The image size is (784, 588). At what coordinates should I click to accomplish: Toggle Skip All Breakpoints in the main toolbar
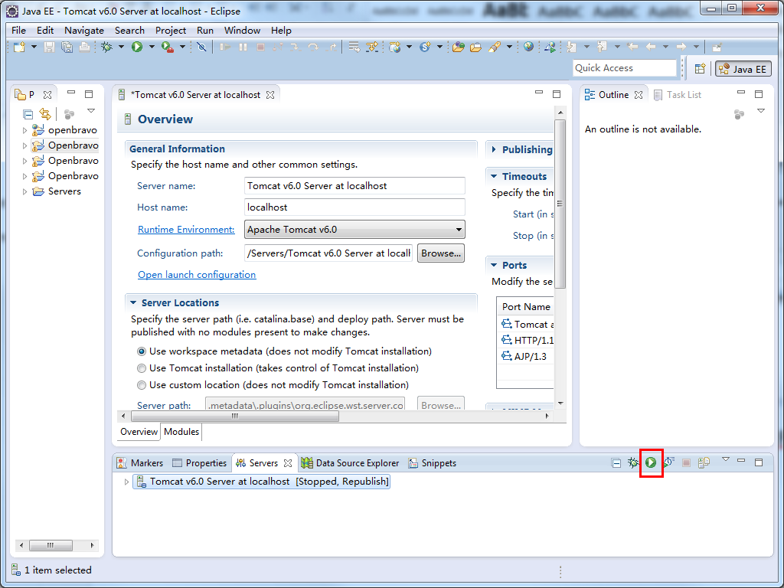(201, 47)
